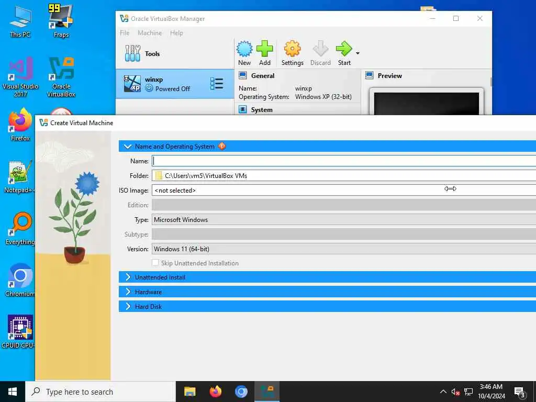Screen dimensions: 536x402
Task: Open Firefox from the taskbar
Action: 216,392
